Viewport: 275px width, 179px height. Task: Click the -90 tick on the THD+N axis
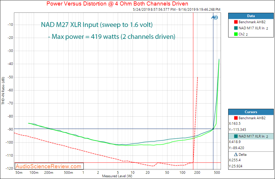click(x=10, y=129)
